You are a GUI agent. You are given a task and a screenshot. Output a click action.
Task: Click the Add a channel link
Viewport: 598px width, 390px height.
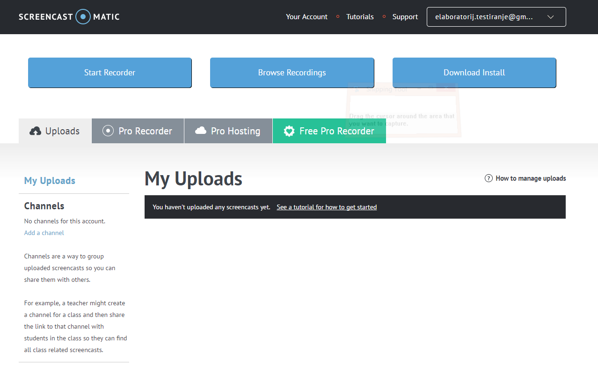44,233
